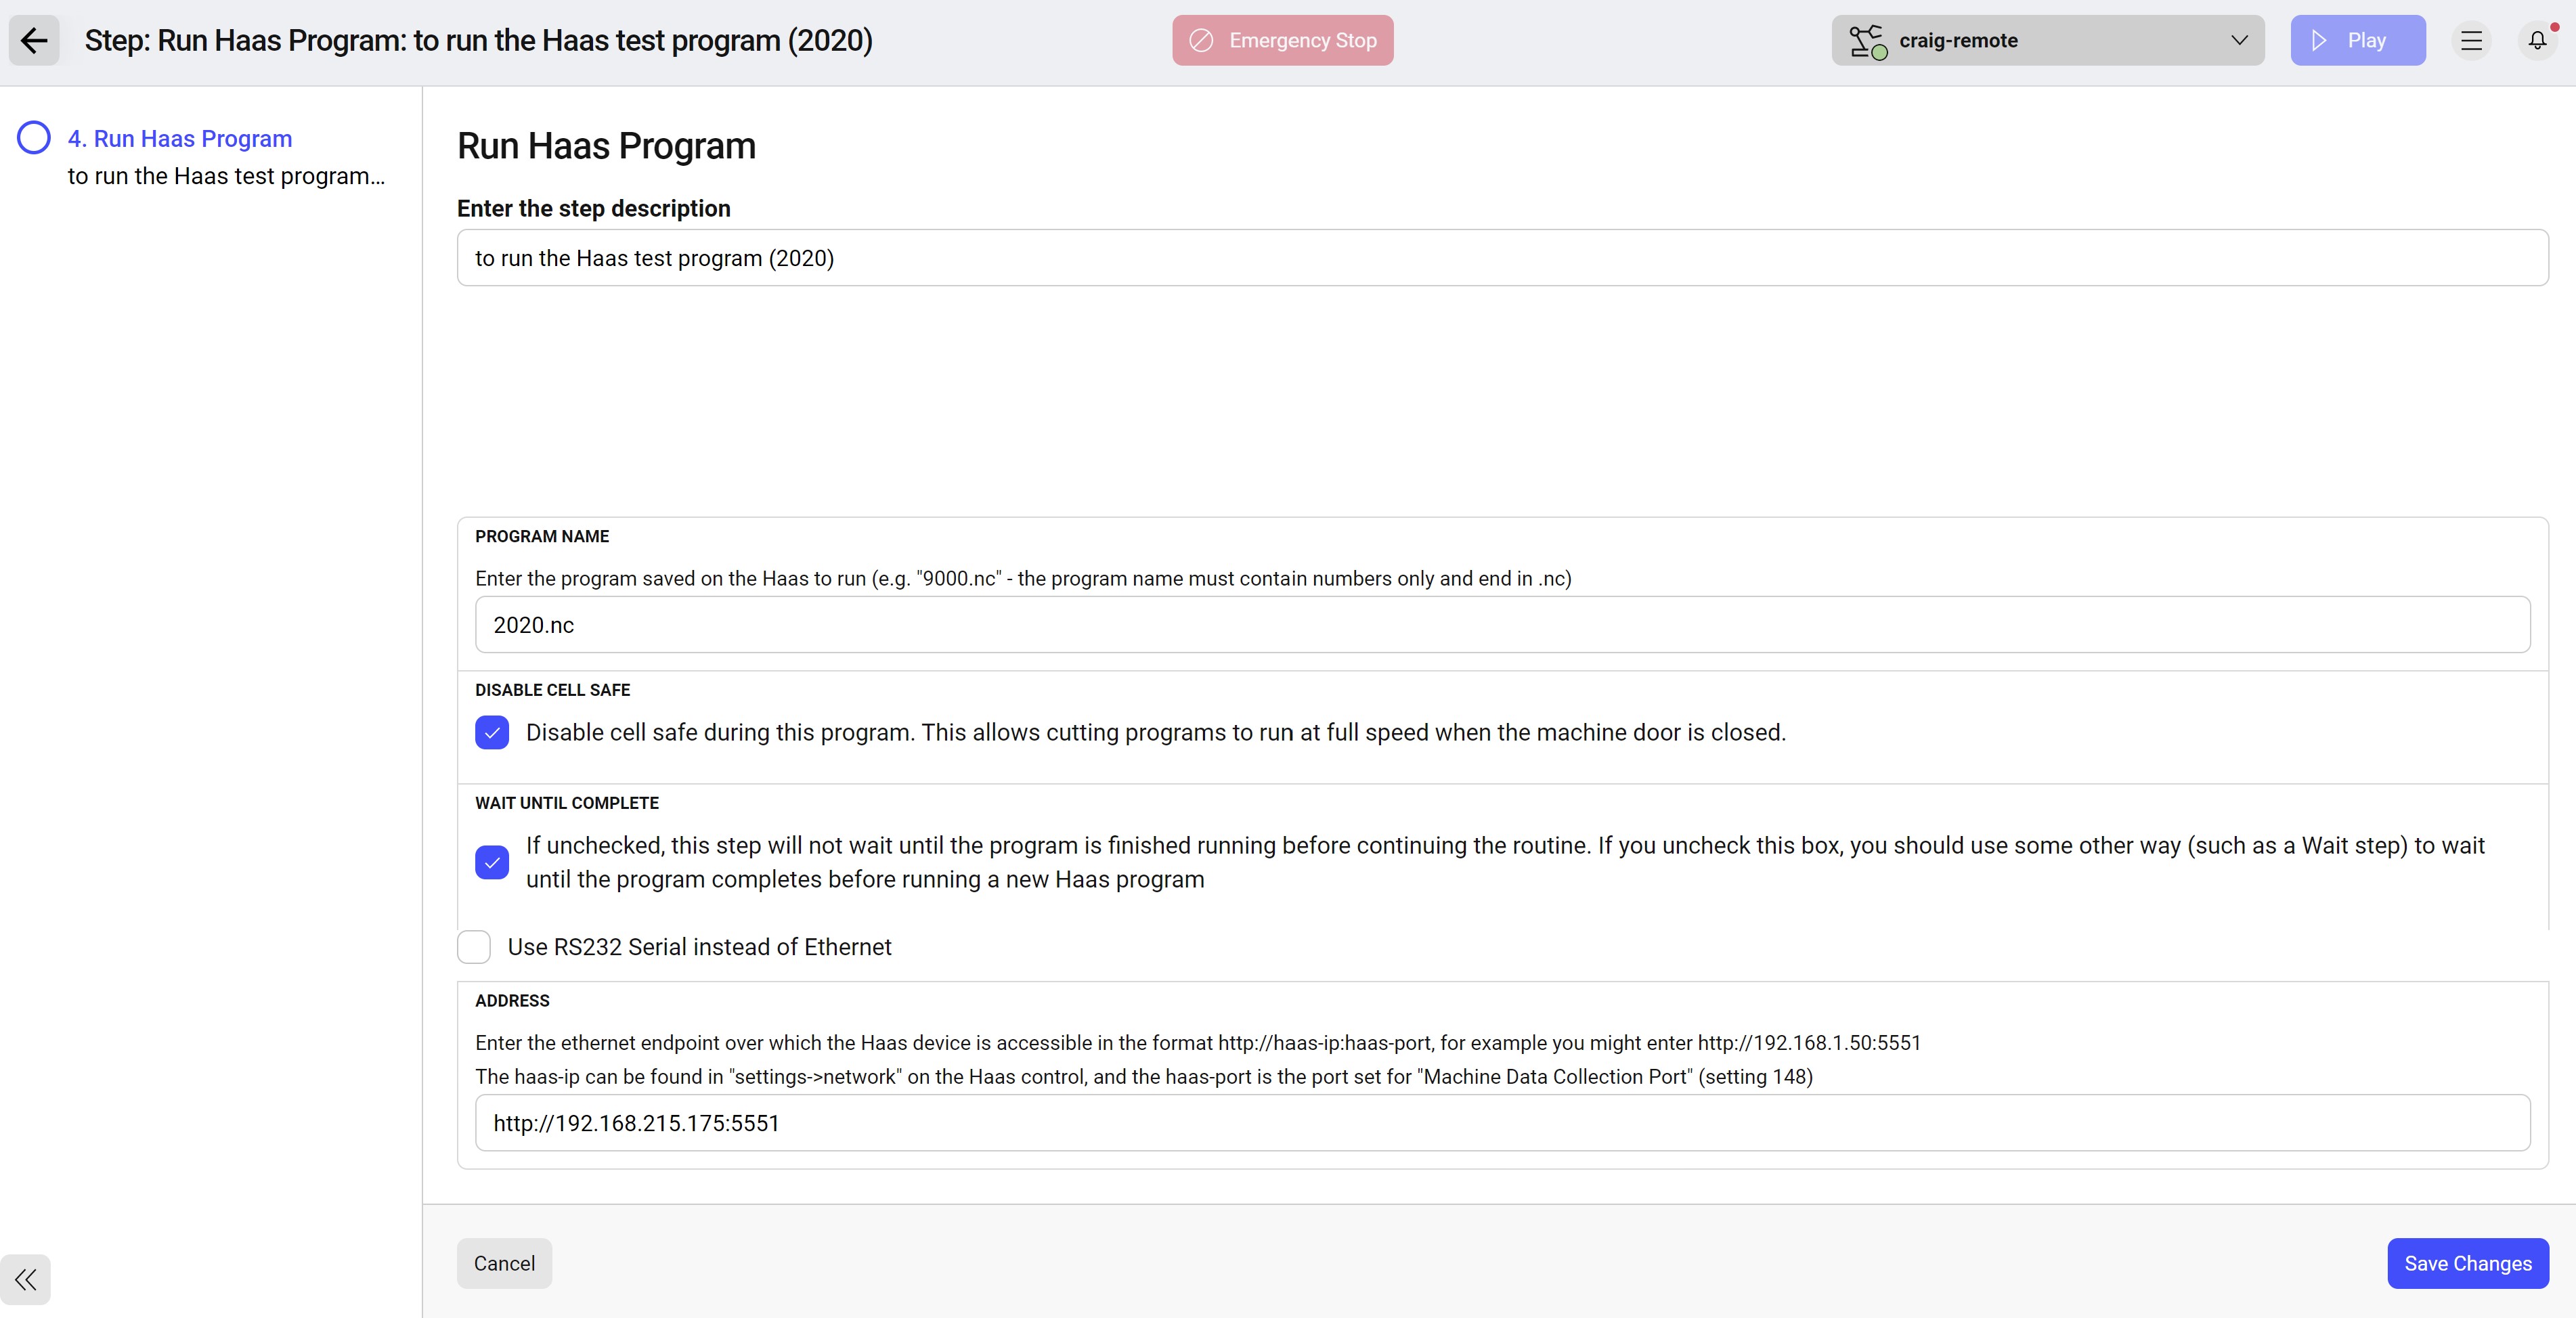Click the page title 'Step: Run Haas Program'
The height and width of the screenshot is (1318, 2576).
coord(478,40)
